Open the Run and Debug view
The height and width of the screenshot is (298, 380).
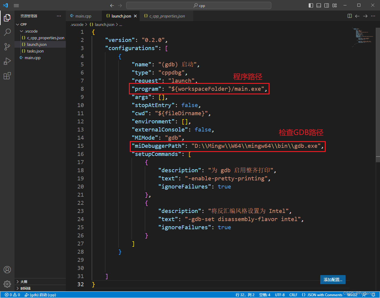click(x=7, y=61)
